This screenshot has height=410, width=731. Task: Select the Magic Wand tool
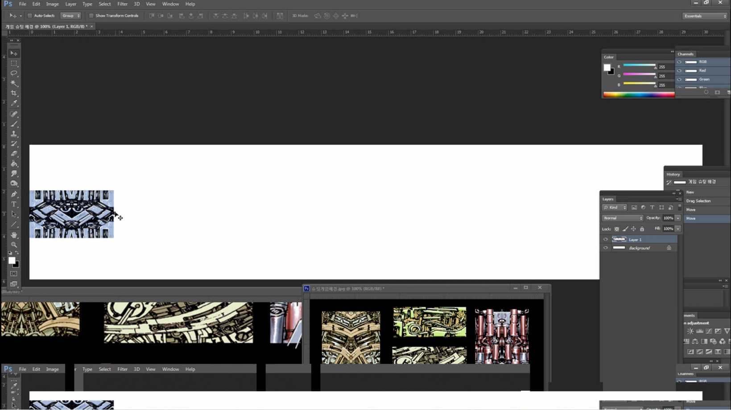tap(14, 83)
